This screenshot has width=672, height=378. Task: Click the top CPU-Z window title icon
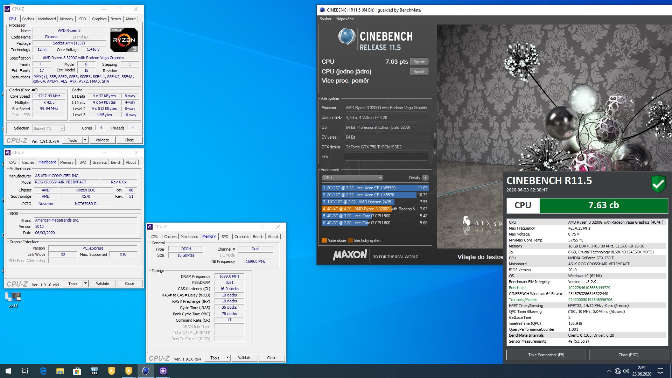(x=7, y=9)
